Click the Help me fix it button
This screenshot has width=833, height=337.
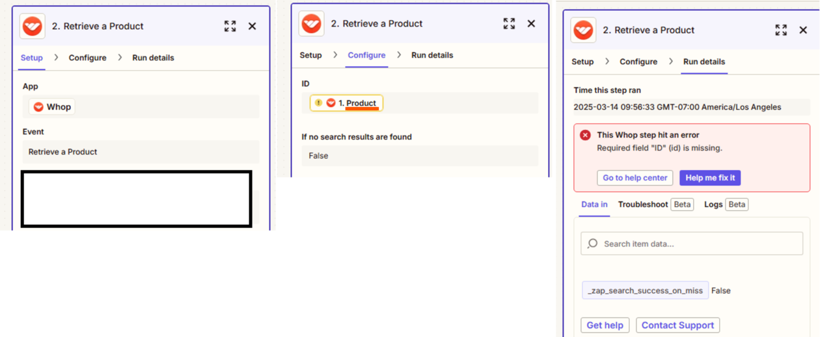click(710, 178)
